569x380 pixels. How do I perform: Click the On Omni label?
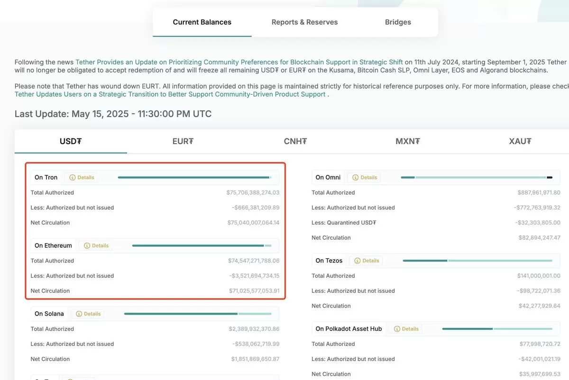point(328,177)
